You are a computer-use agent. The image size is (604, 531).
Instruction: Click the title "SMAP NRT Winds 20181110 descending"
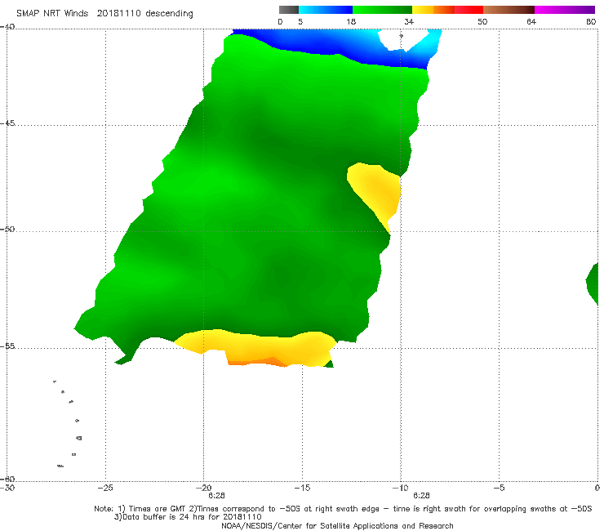pyautogui.click(x=104, y=13)
